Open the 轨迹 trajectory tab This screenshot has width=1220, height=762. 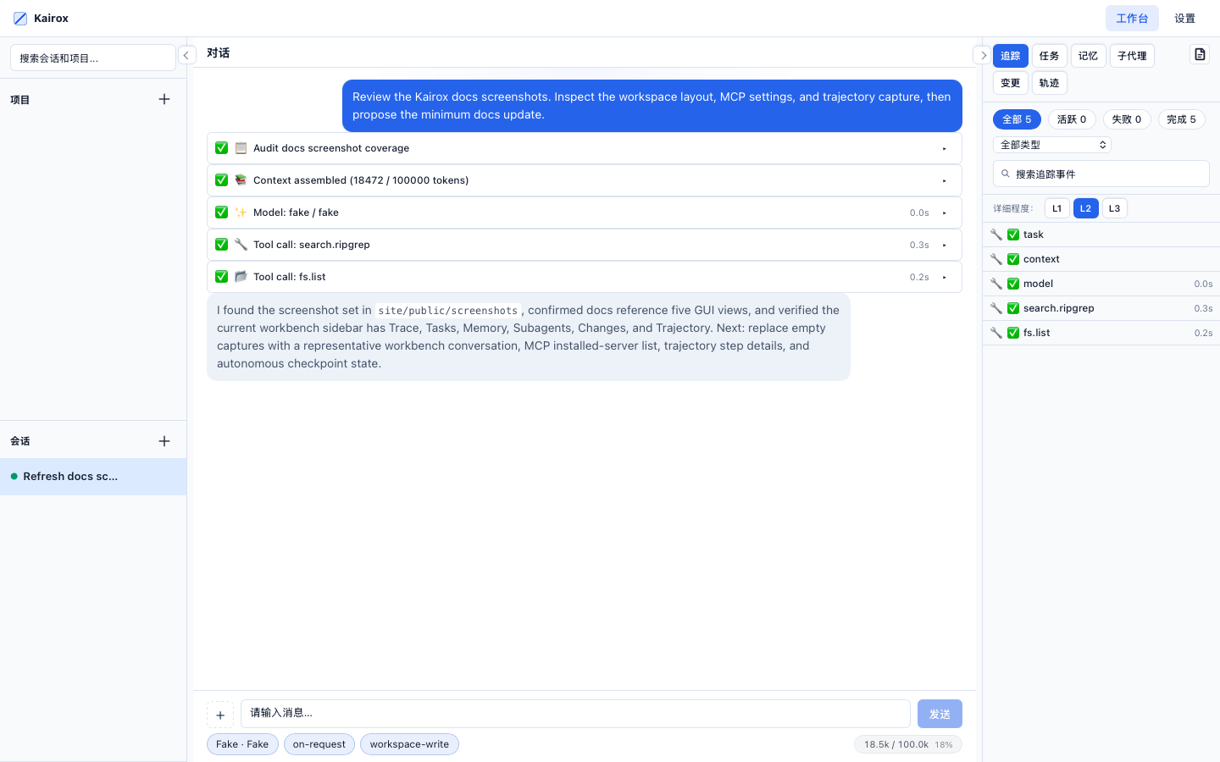[x=1050, y=83]
